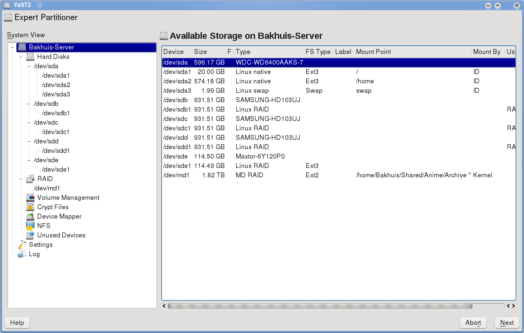Collapse the /dev/sdd tree branch
The height and width of the screenshot is (333, 524).
(x=29, y=141)
